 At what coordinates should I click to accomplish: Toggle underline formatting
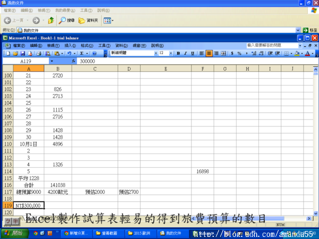(192, 54)
